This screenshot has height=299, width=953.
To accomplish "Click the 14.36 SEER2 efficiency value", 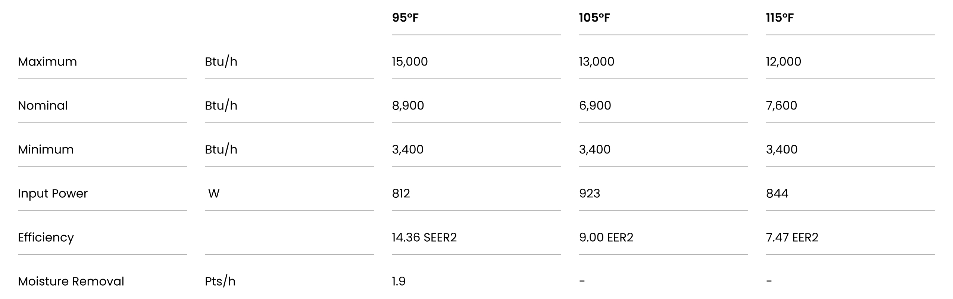I will 424,237.
